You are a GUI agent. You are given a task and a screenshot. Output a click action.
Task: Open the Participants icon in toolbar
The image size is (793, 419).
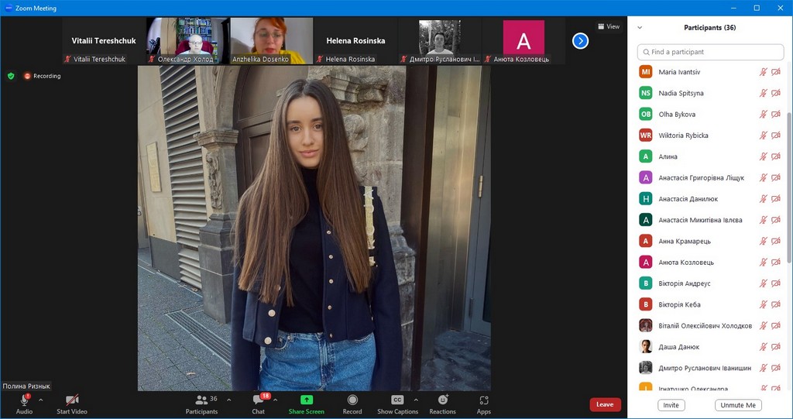coord(201,400)
